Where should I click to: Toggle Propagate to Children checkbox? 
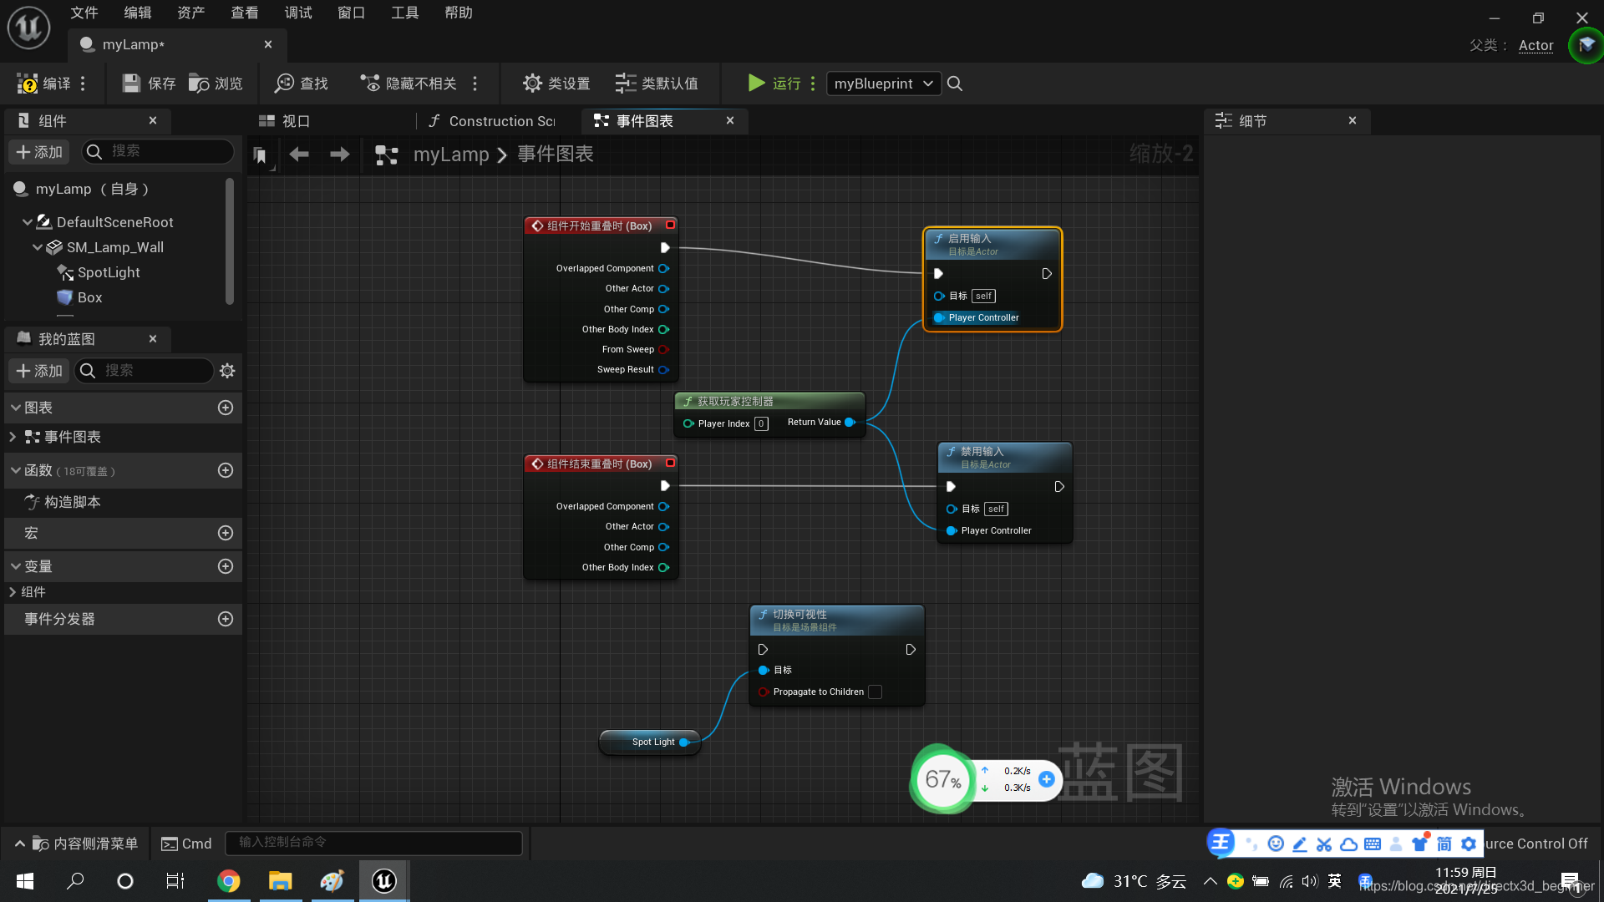click(x=875, y=692)
